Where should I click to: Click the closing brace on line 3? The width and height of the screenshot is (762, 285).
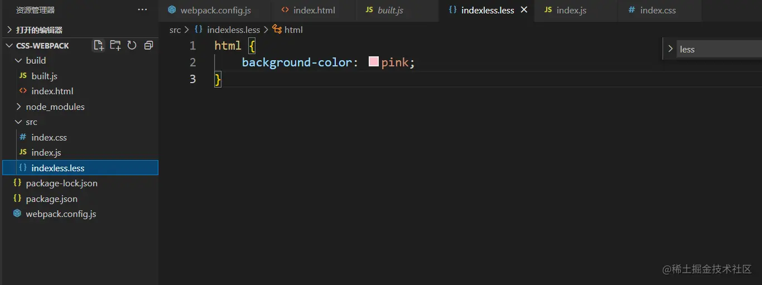[218, 79]
